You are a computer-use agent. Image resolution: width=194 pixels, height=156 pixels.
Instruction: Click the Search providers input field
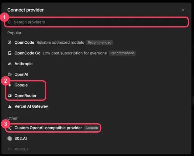[x=96, y=22]
